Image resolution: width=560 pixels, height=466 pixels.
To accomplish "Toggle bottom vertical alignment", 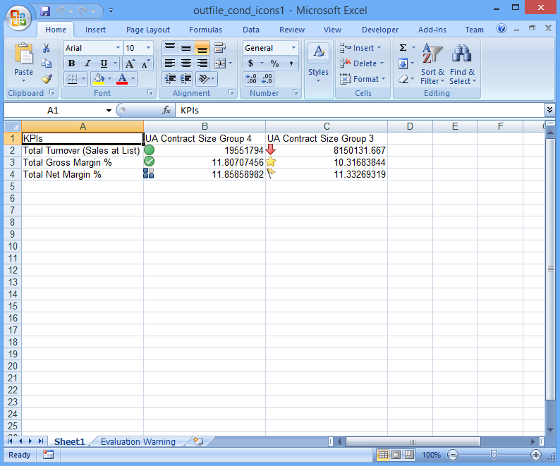I will coord(202,48).
